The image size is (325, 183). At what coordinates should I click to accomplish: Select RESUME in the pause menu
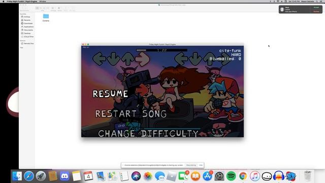[110, 94]
